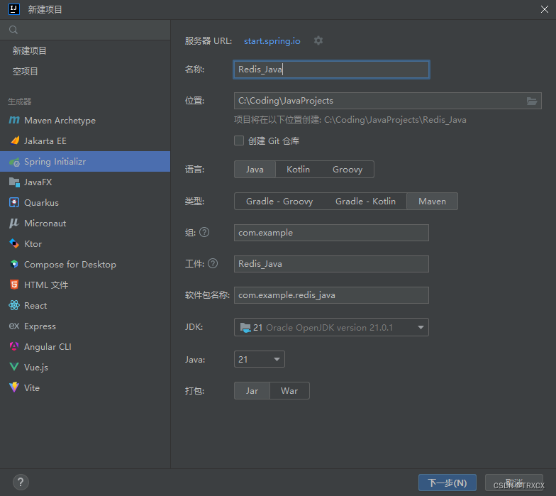This screenshot has width=556, height=496.
Task: Click 下一步(N) button
Action: (x=447, y=483)
